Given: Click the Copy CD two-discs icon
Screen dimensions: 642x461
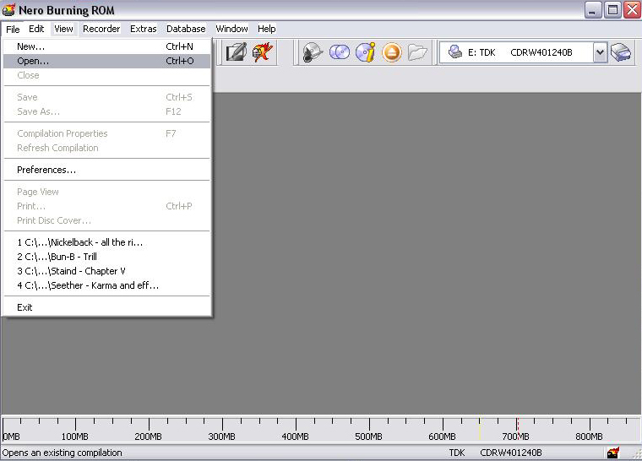Looking at the screenshot, I should (x=340, y=52).
